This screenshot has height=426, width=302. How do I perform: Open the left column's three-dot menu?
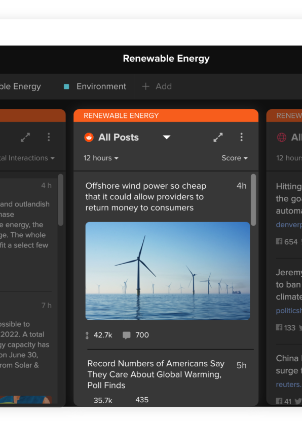(x=49, y=137)
